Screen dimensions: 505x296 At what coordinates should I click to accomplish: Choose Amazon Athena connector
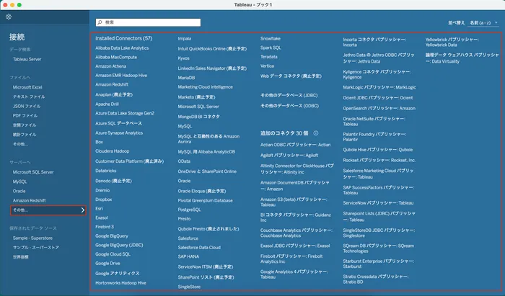(111, 66)
